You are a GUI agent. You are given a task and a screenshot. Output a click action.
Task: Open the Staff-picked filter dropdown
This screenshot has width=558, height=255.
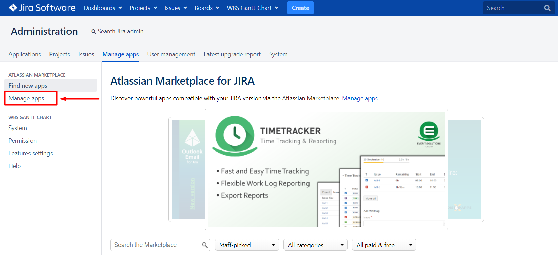(247, 245)
